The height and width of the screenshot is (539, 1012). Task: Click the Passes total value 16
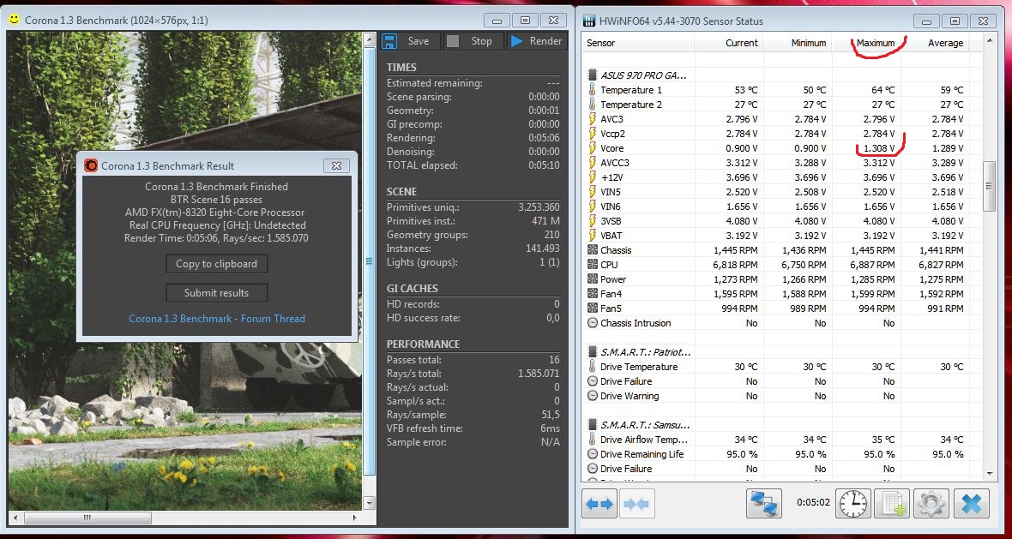554,360
